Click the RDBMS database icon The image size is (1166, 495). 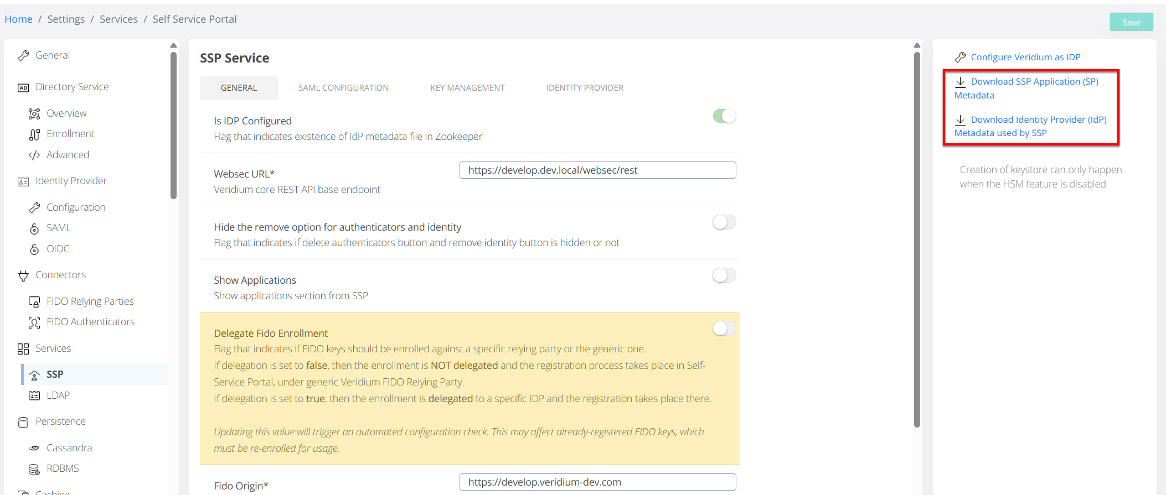34,469
